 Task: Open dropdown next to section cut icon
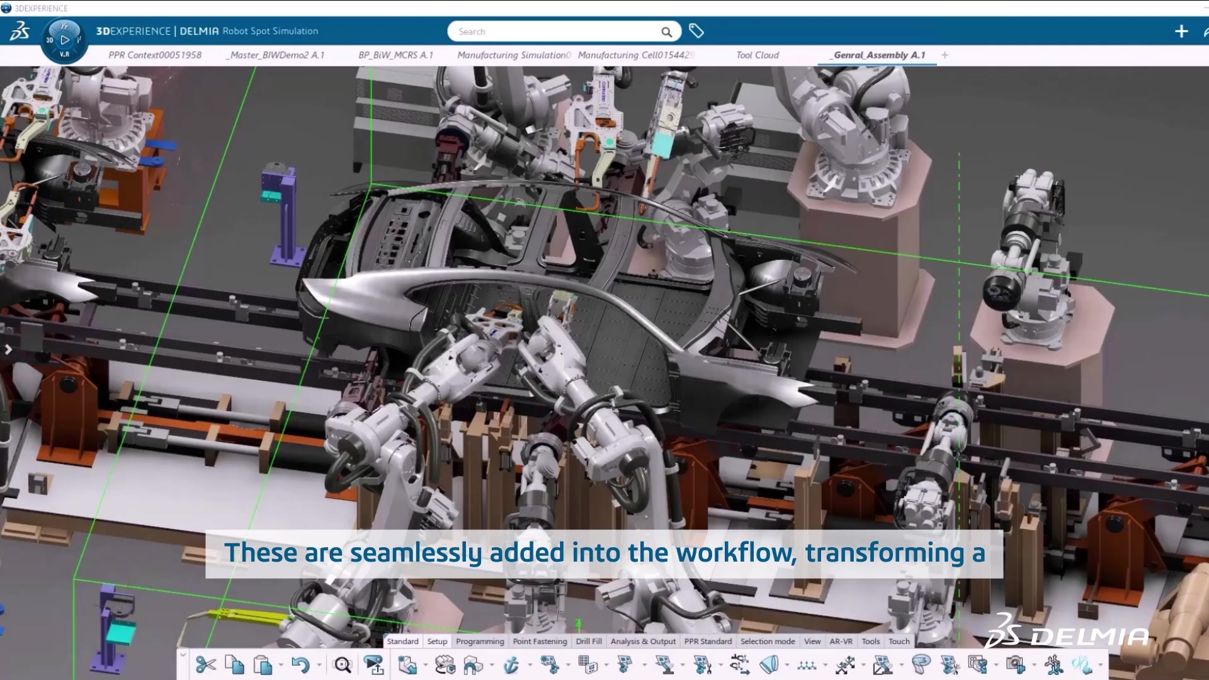coord(787,666)
